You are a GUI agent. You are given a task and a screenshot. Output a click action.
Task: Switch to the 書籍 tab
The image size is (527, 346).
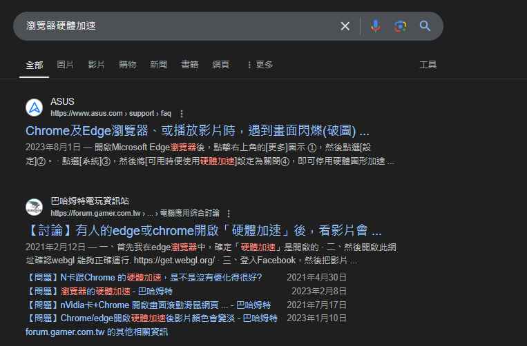[x=189, y=64]
